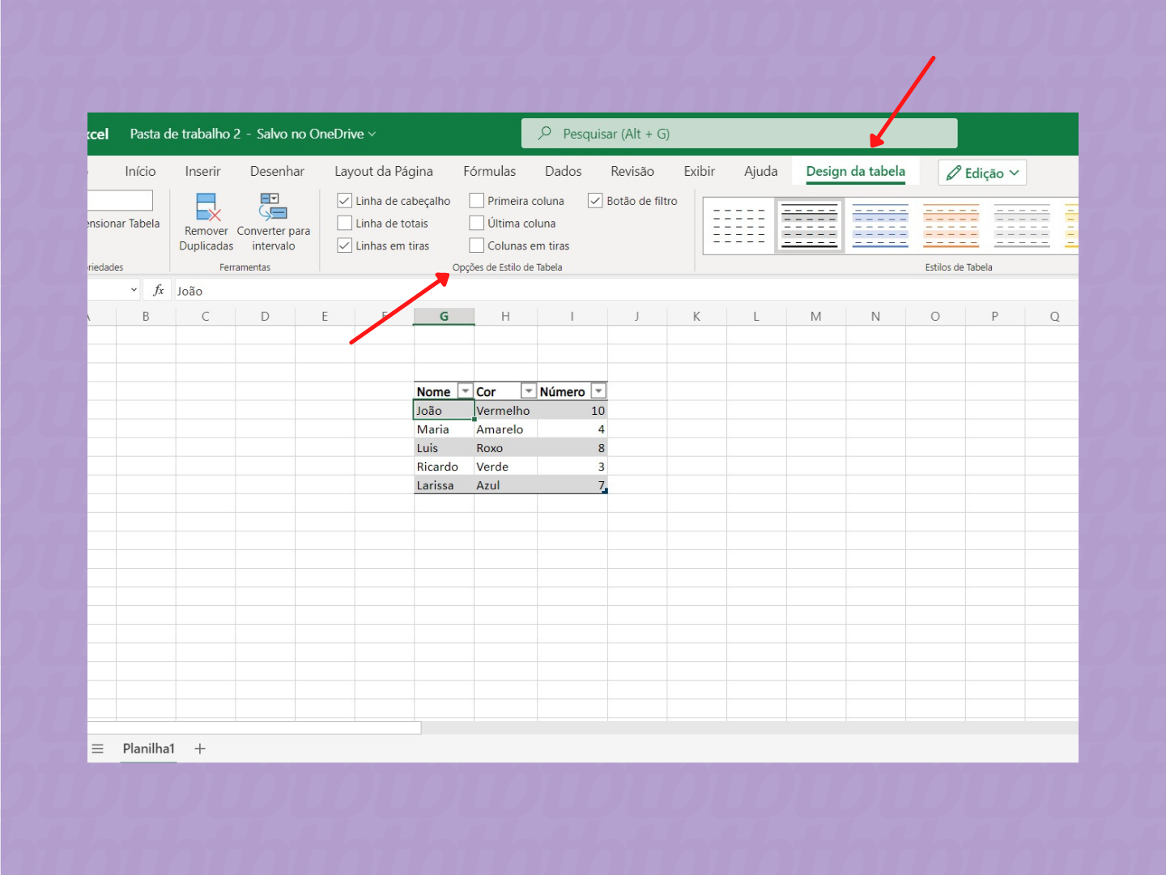Apply the black banded table style
Screen dimensions: 1166x875
[810, 226]
